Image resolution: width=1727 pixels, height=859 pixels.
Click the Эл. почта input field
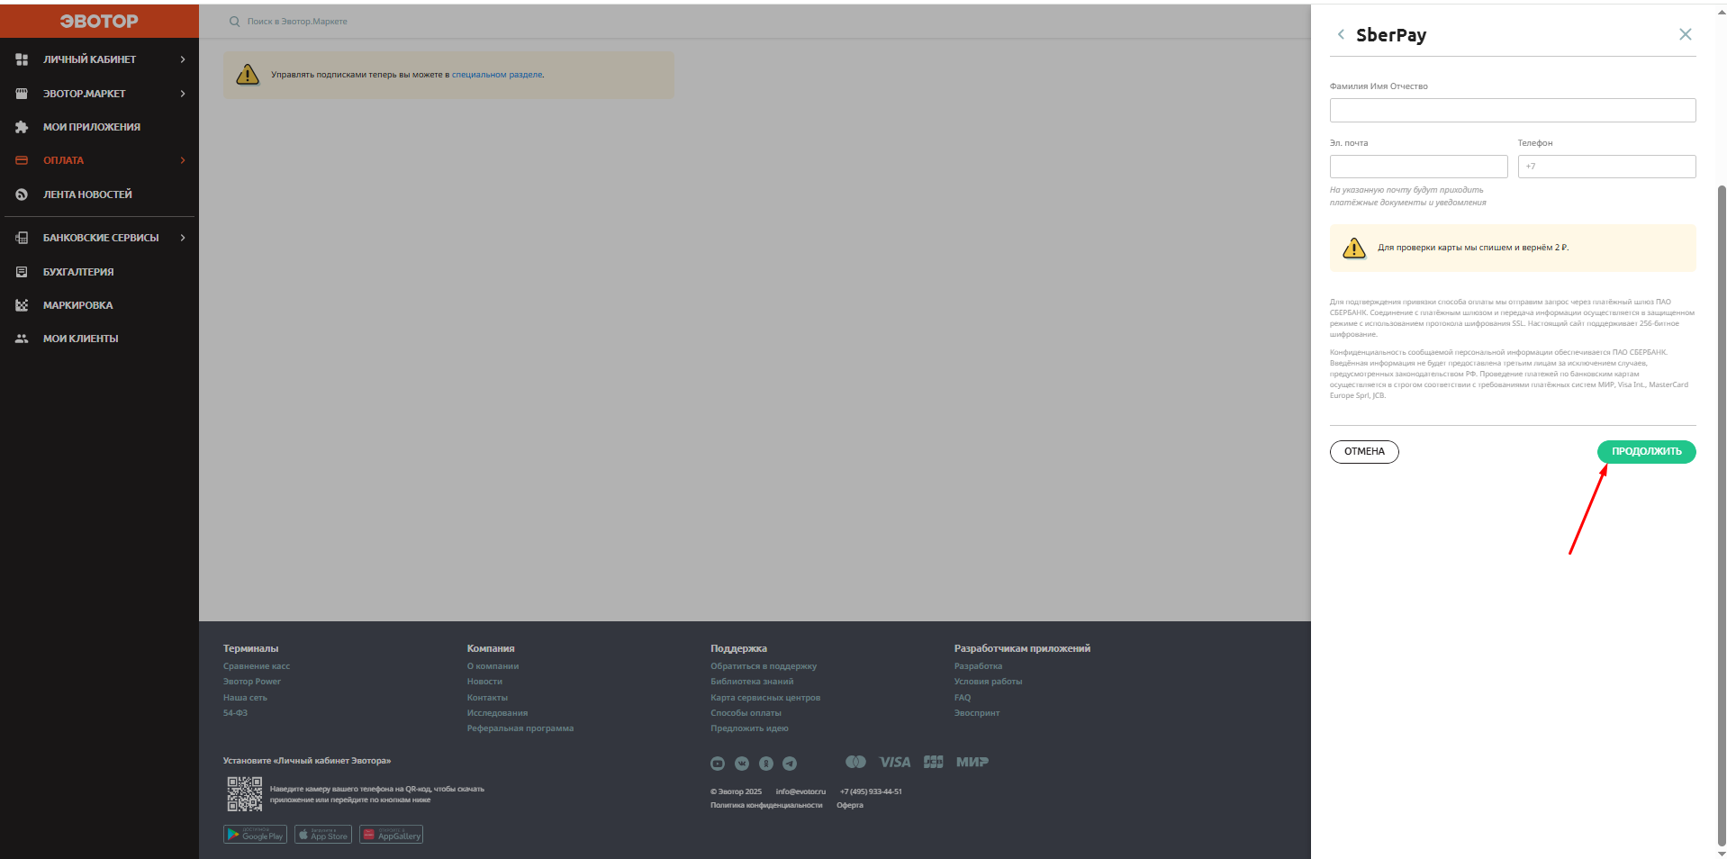1418,167
